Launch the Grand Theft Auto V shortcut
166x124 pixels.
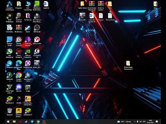point(10,89)
